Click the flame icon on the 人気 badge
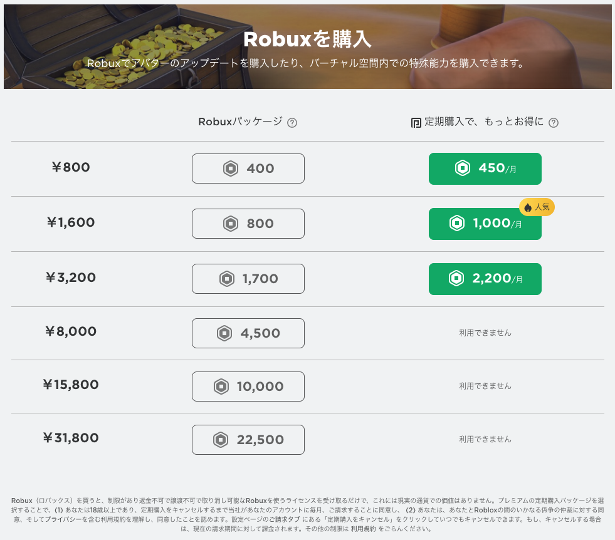Image resolution: width=615 pixels, height=540 pixels. coord(528,207)
